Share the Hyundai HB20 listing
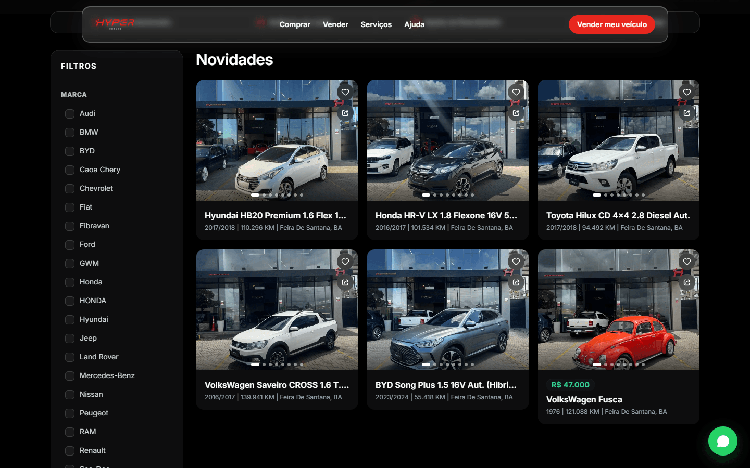Screen dimensions: 750x468 point(345,113)
